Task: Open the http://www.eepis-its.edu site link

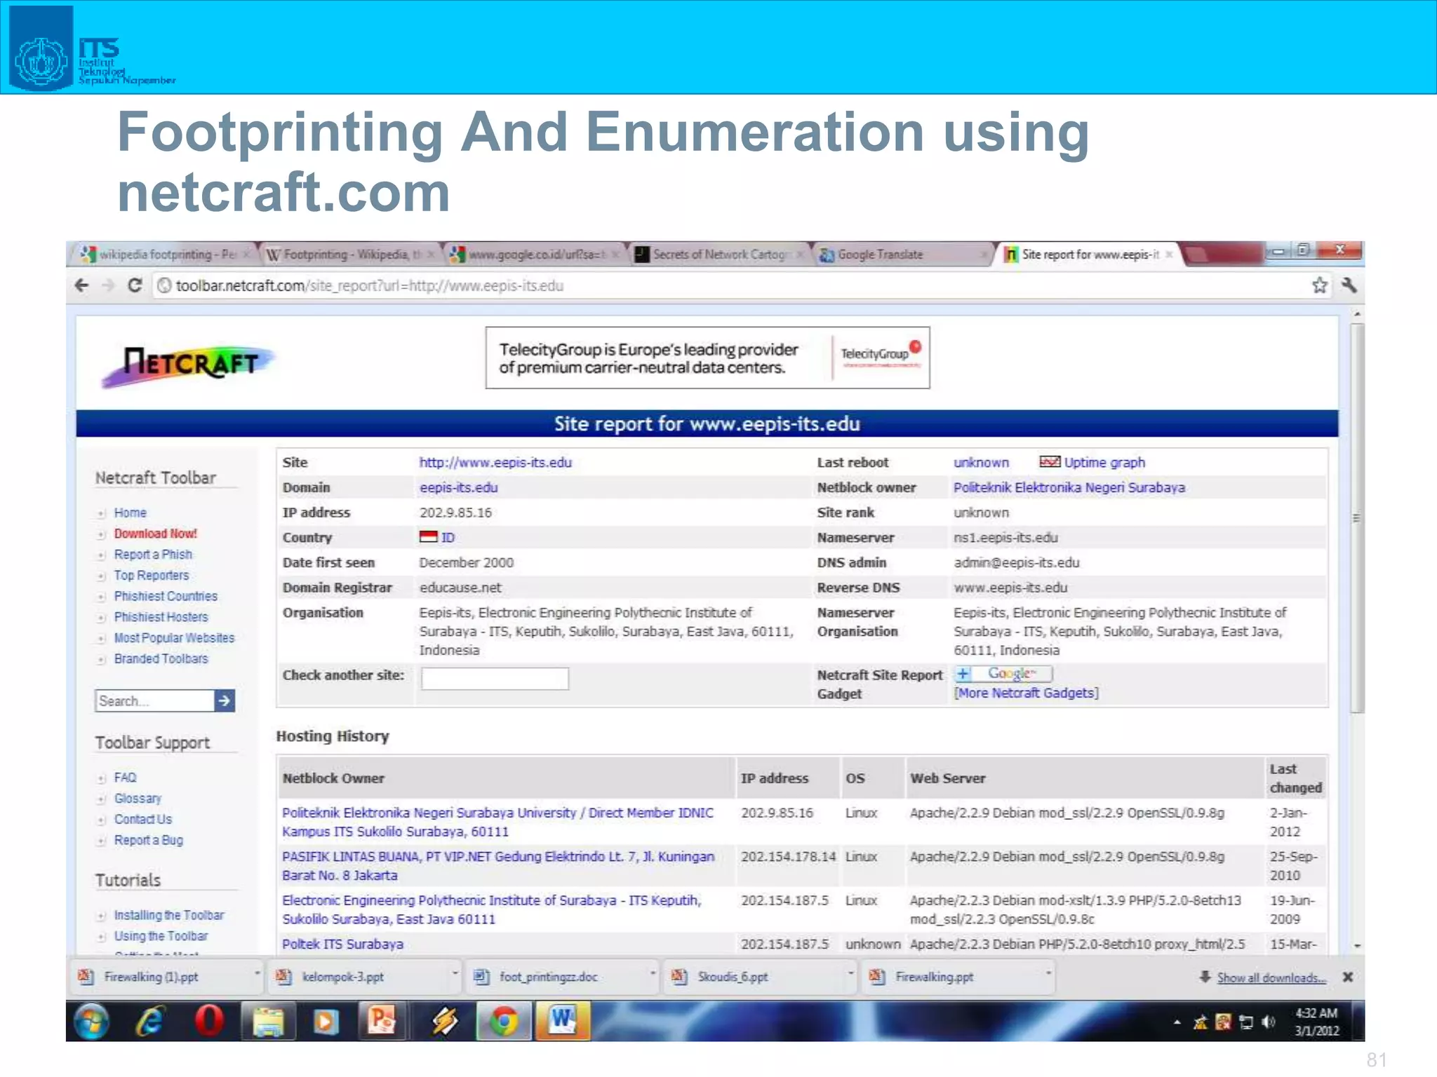Action: click(495, 462)
